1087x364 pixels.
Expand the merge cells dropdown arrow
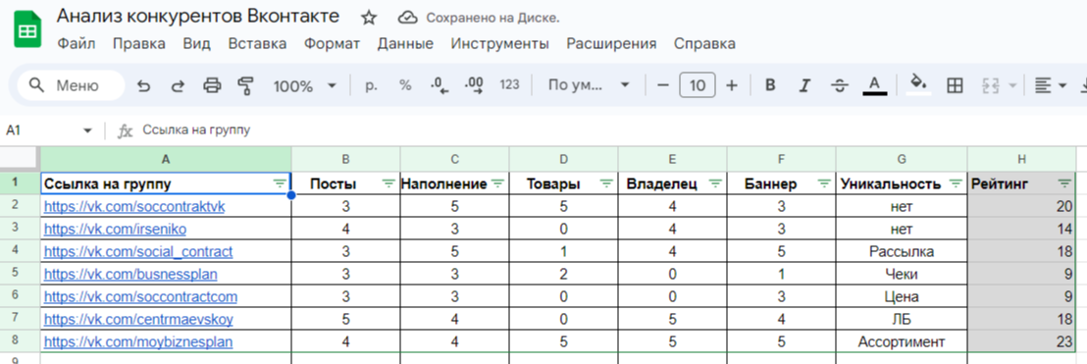(1012, 85)
